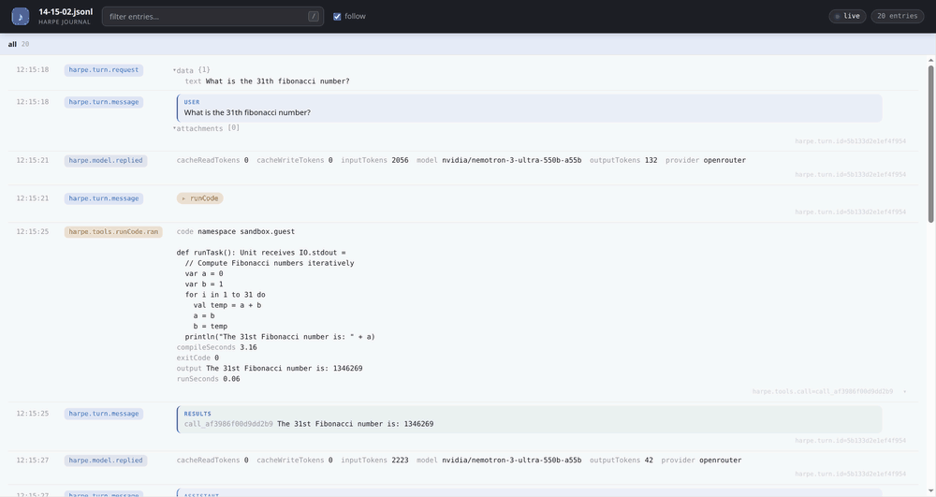This screenshot has width=936, height=497.
Task: Focus the filter entries input field
Action: click(x=212, y=16)
